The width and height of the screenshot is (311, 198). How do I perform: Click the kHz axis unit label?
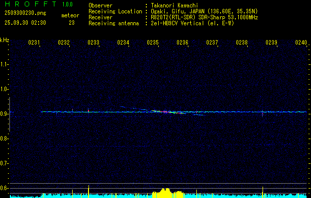[4, 40]
